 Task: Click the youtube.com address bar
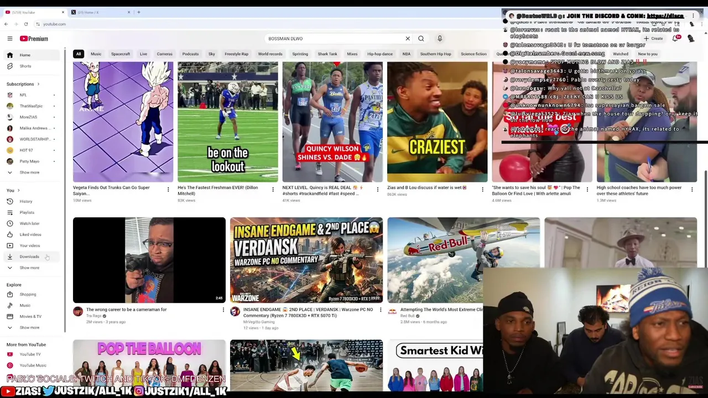[x=54, y=24]
